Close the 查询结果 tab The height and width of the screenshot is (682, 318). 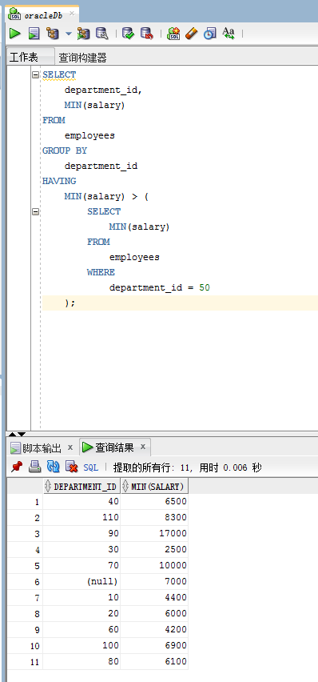click(x=142, y=447)
